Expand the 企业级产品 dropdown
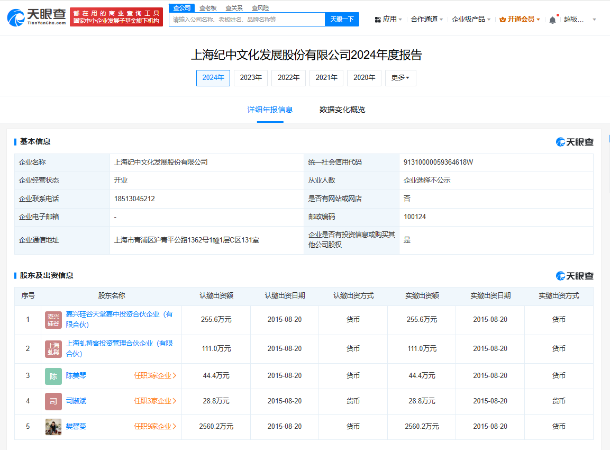The width and height of the screenshot is (610, 450). point(471,20)
